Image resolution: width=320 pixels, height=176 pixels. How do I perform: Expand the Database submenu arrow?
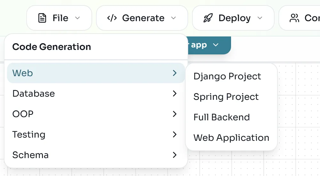174,93
